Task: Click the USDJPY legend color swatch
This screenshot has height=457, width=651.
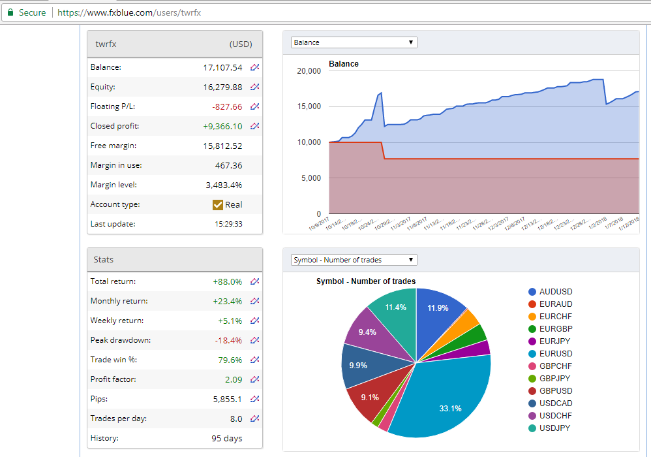Action: pyautogui.click(x=532, y=428)
